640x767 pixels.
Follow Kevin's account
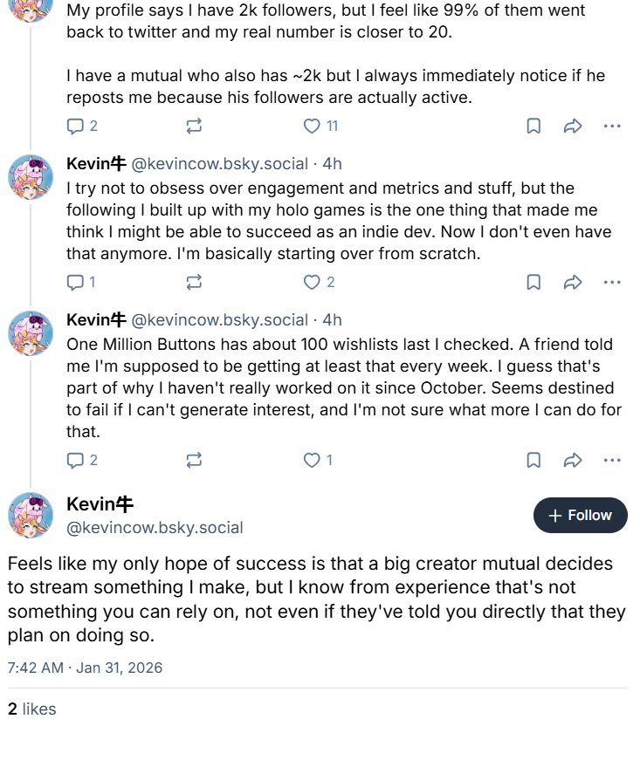[x=580, y=516]
